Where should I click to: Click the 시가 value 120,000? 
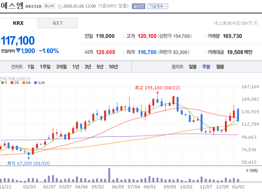click(x=105, y=52)
